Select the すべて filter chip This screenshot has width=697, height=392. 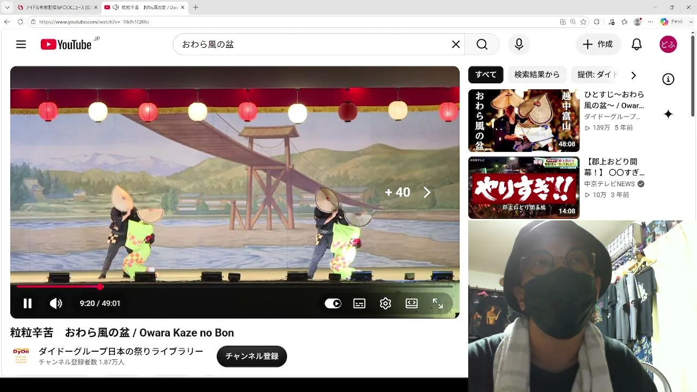(x=486, y=75)
